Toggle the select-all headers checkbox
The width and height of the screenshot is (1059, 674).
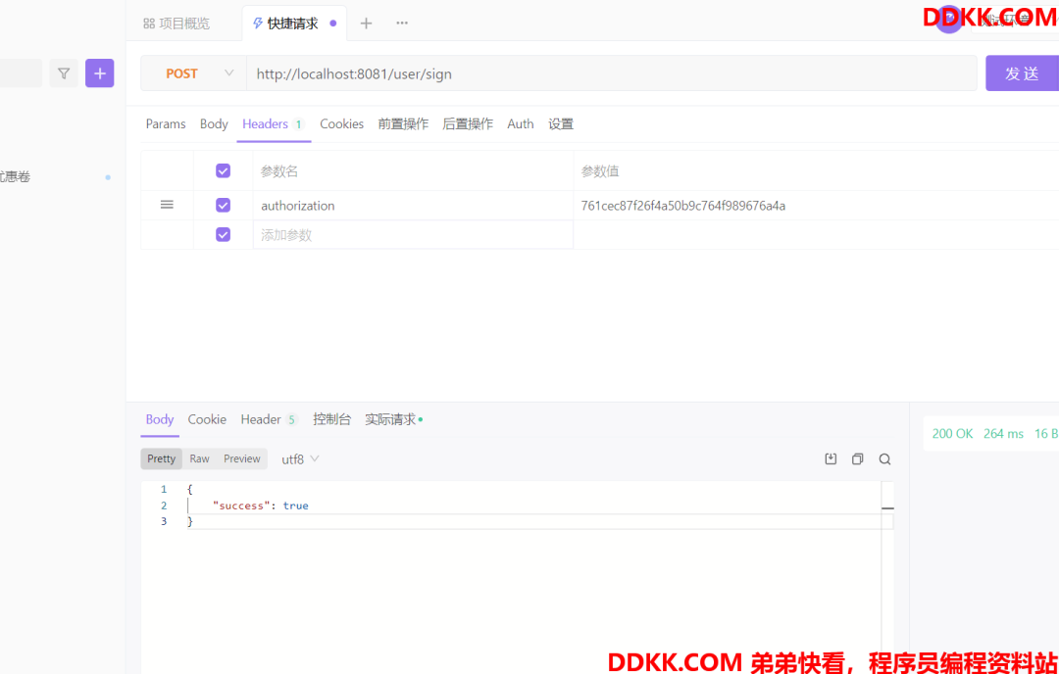pyautogui.click(x=223, y=169)
